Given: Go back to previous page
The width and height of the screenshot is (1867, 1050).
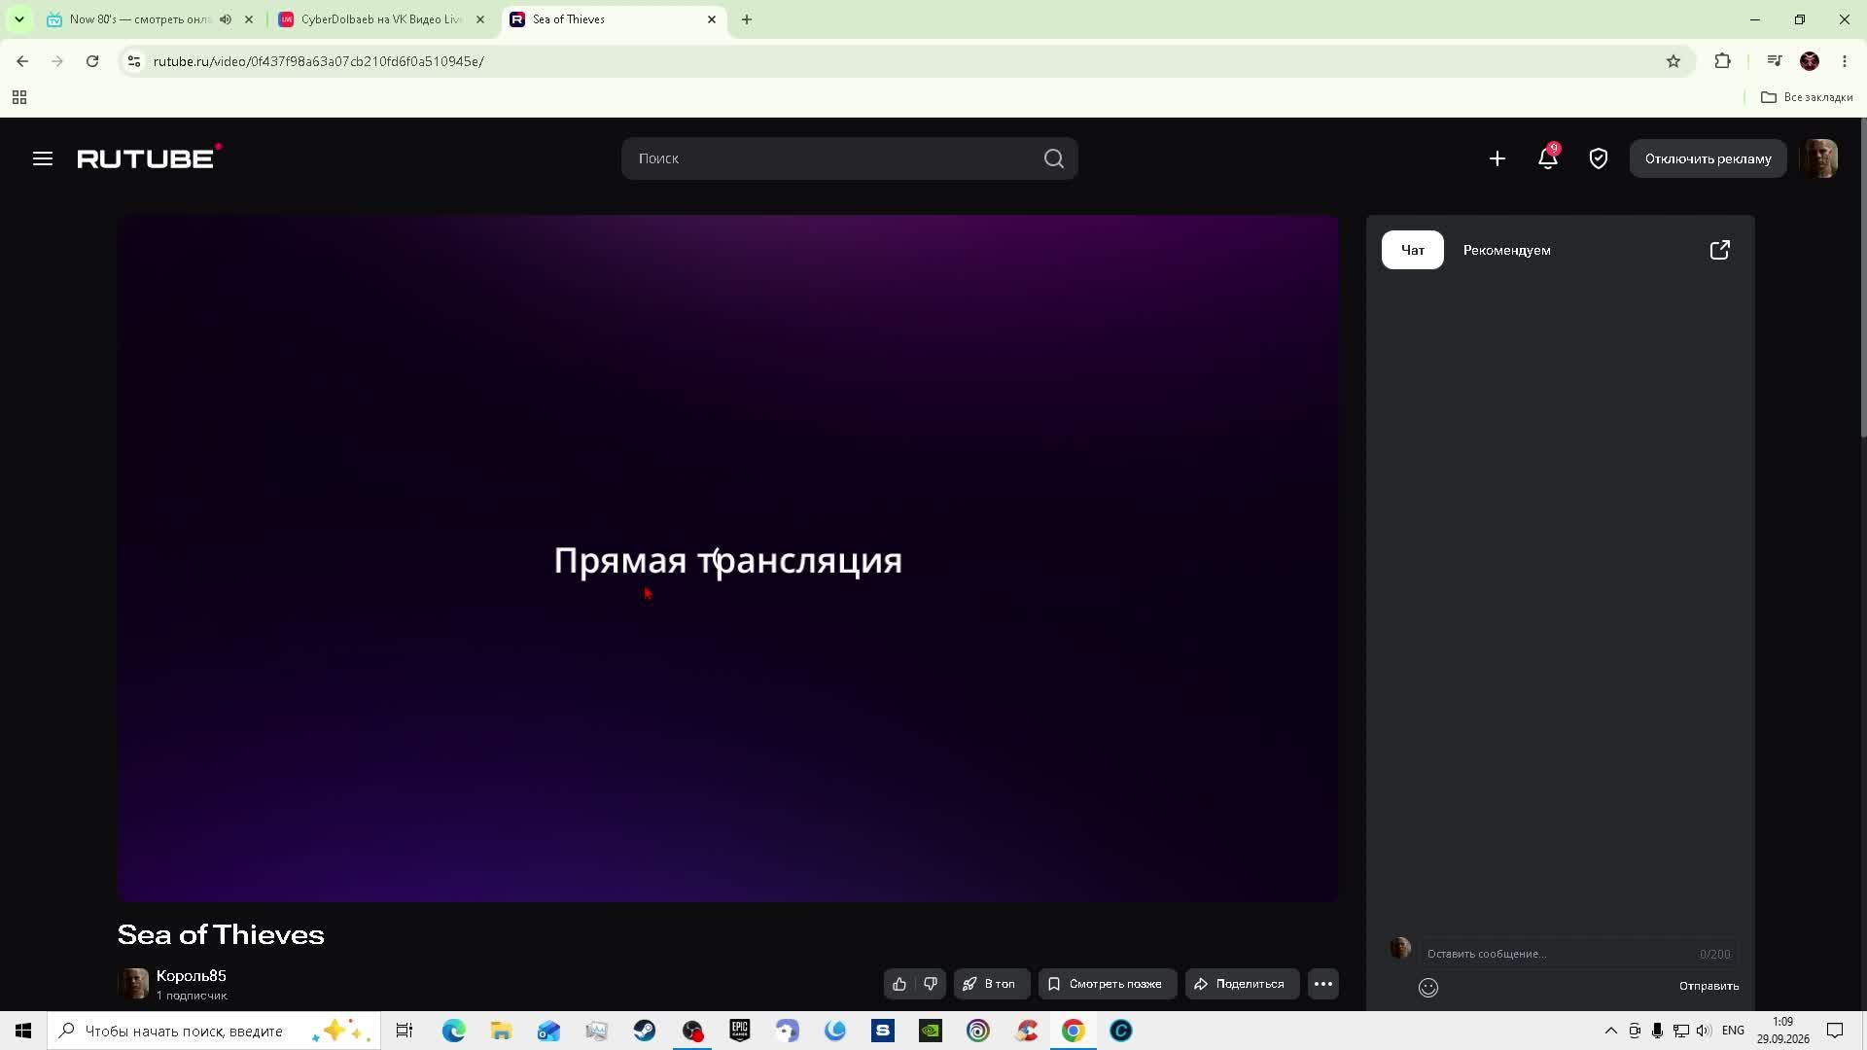Looking at the screenshot, I should (22, 61).
